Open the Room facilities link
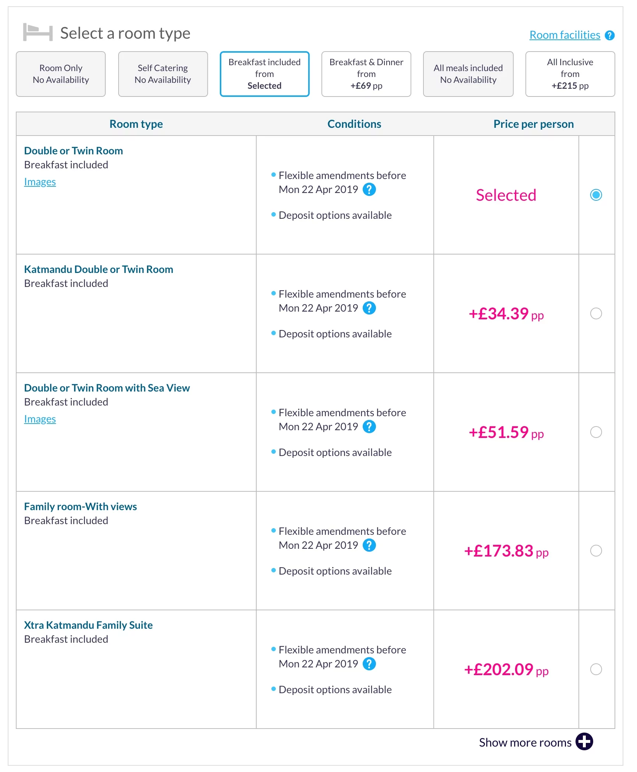Image resolution: width=637 pixels, height=772 pixels. 564,35
